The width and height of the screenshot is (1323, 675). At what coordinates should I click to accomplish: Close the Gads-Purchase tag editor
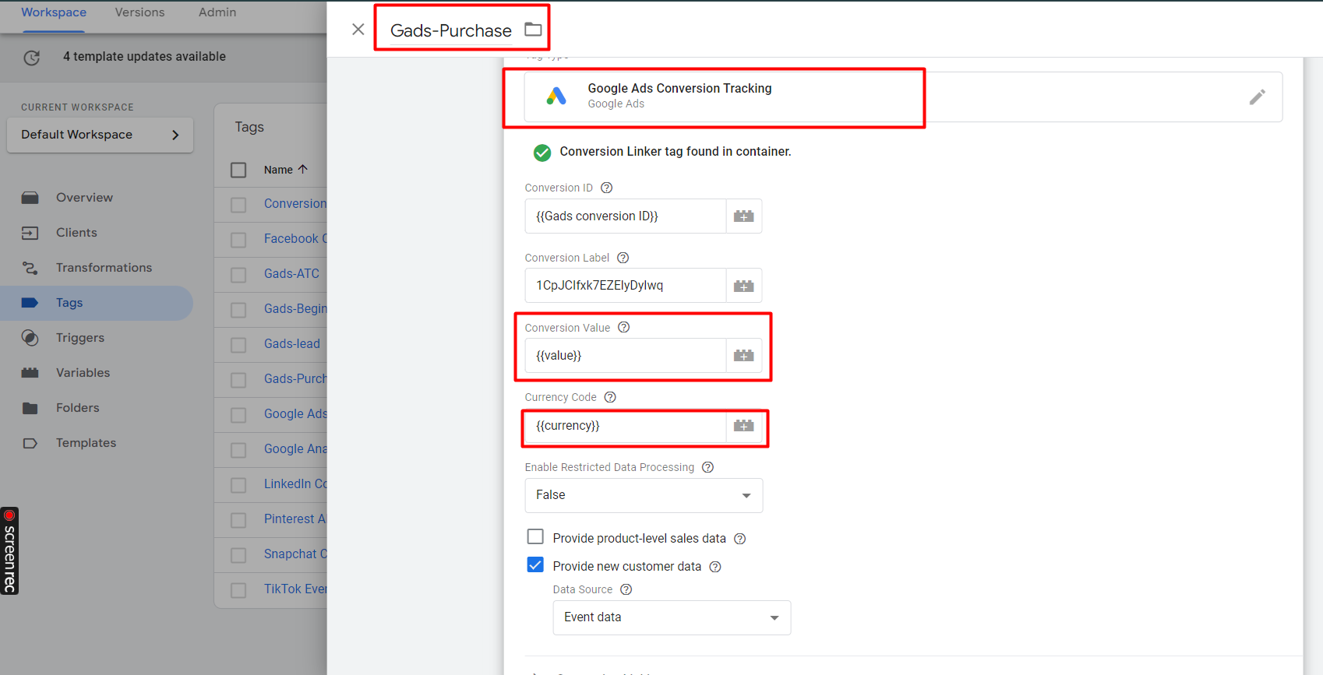pyautogui.click(x=358, y=30)
